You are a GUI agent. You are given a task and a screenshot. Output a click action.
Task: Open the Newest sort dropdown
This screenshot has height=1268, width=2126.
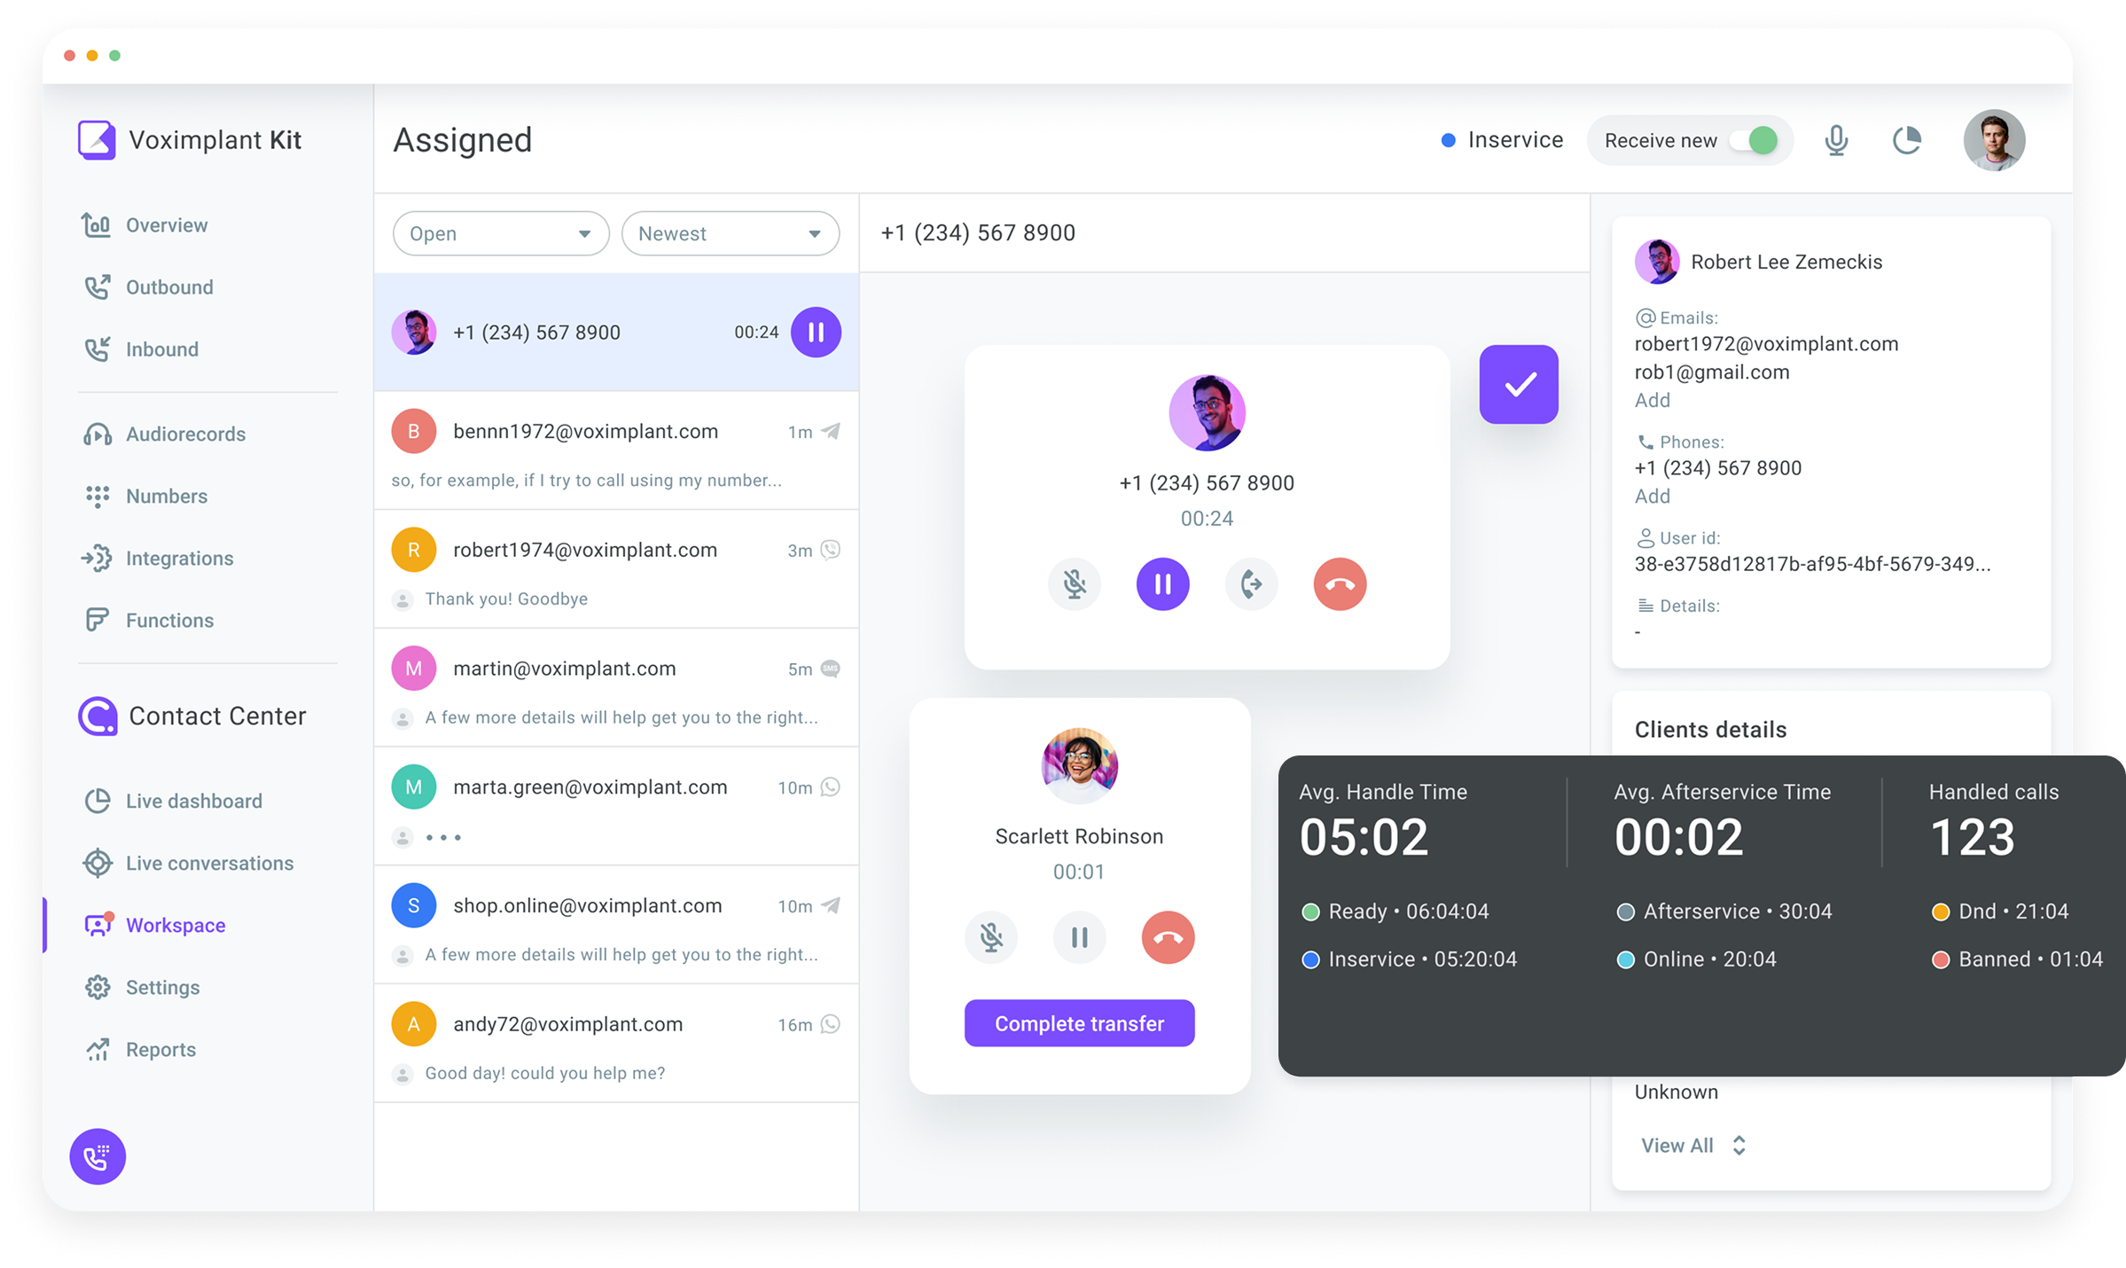pyautogui.click(x=731, y=233)
